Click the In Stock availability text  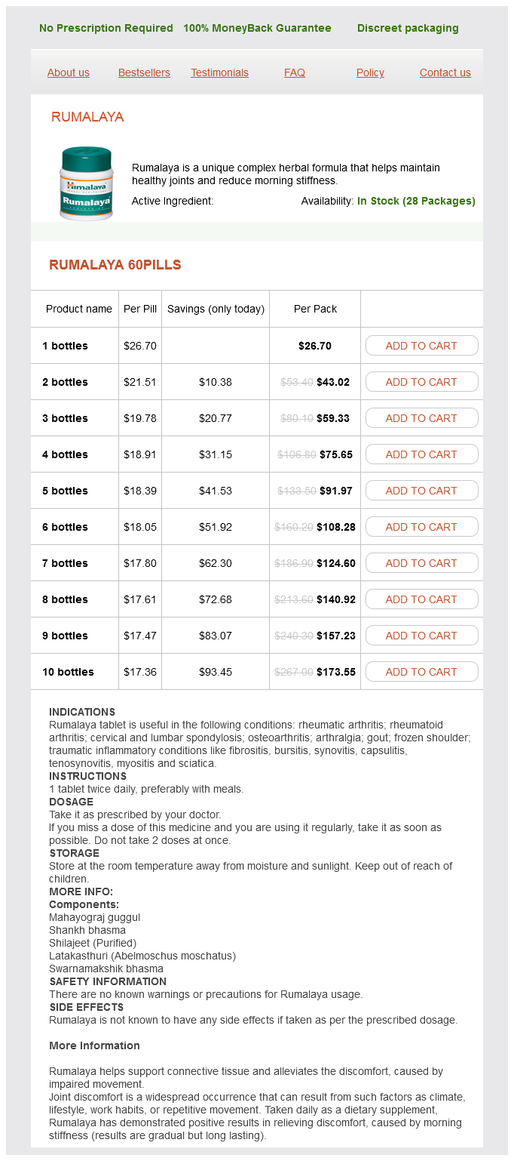point(416,201)
